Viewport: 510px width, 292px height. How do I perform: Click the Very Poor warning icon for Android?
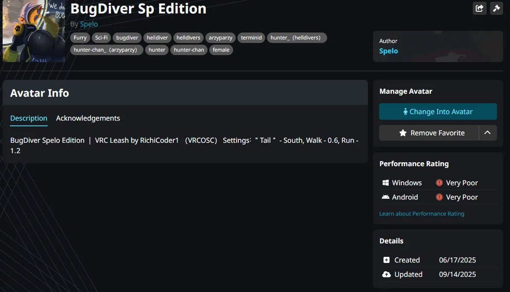(439, 197)
